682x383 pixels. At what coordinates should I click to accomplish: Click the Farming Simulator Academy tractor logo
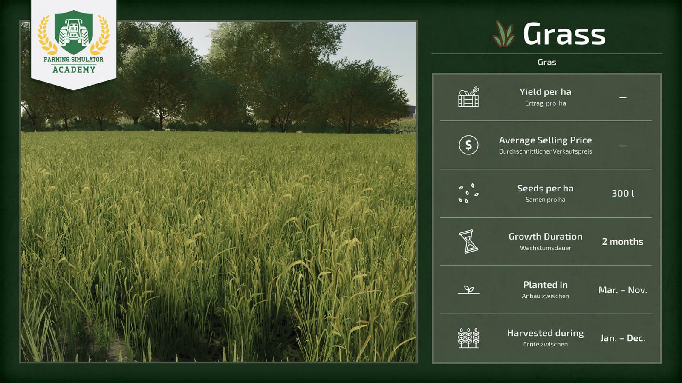pos(74,32)
